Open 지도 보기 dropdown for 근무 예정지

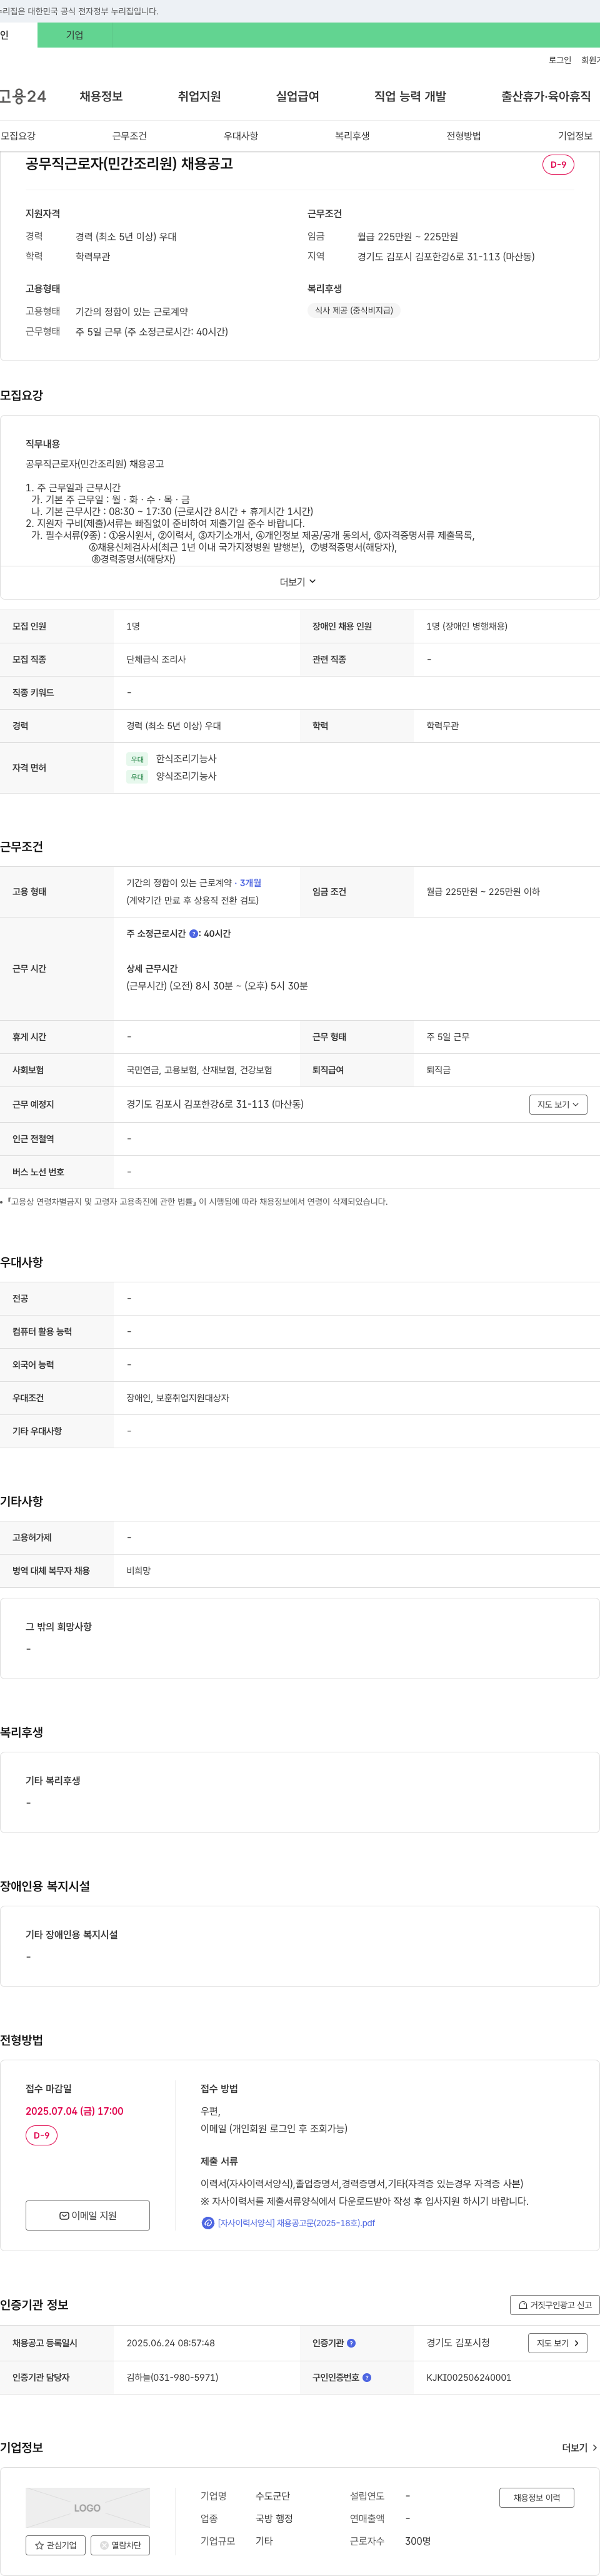[x=558, y=1105]
